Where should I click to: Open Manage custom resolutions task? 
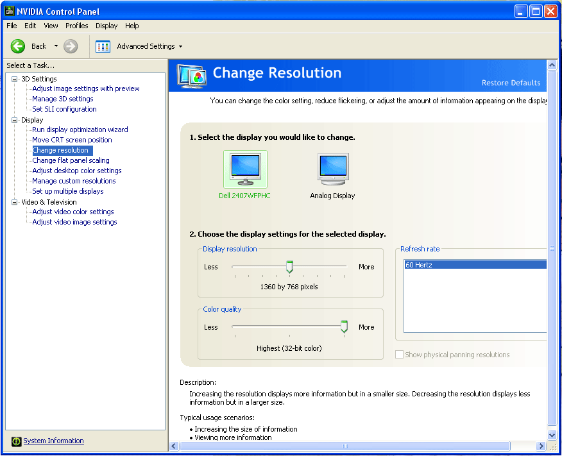pyautogui.click(x=74, y=181)
